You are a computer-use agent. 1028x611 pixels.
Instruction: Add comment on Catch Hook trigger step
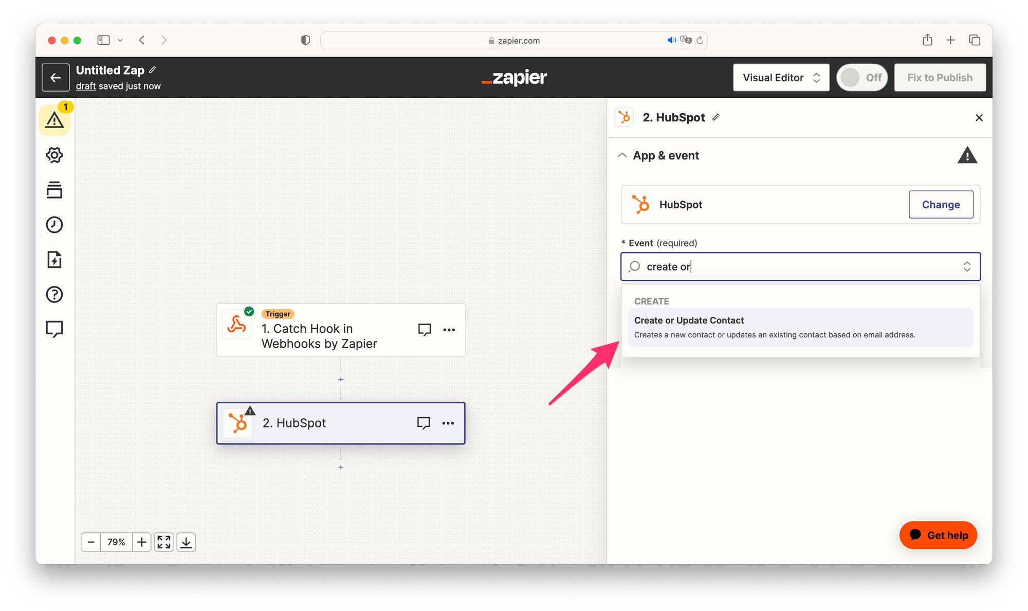click(425, 330)
